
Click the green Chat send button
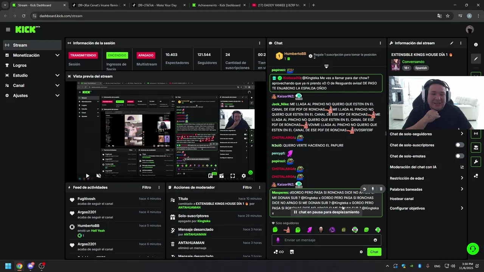coord(374,252)
